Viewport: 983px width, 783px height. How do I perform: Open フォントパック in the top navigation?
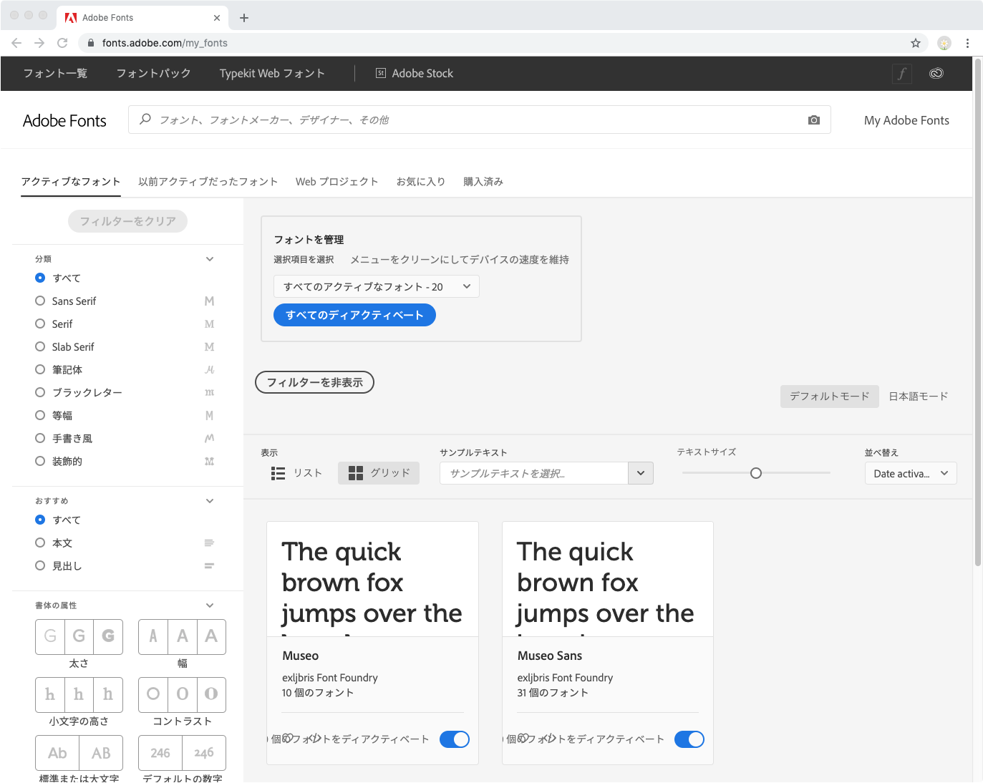click(154, 73)
